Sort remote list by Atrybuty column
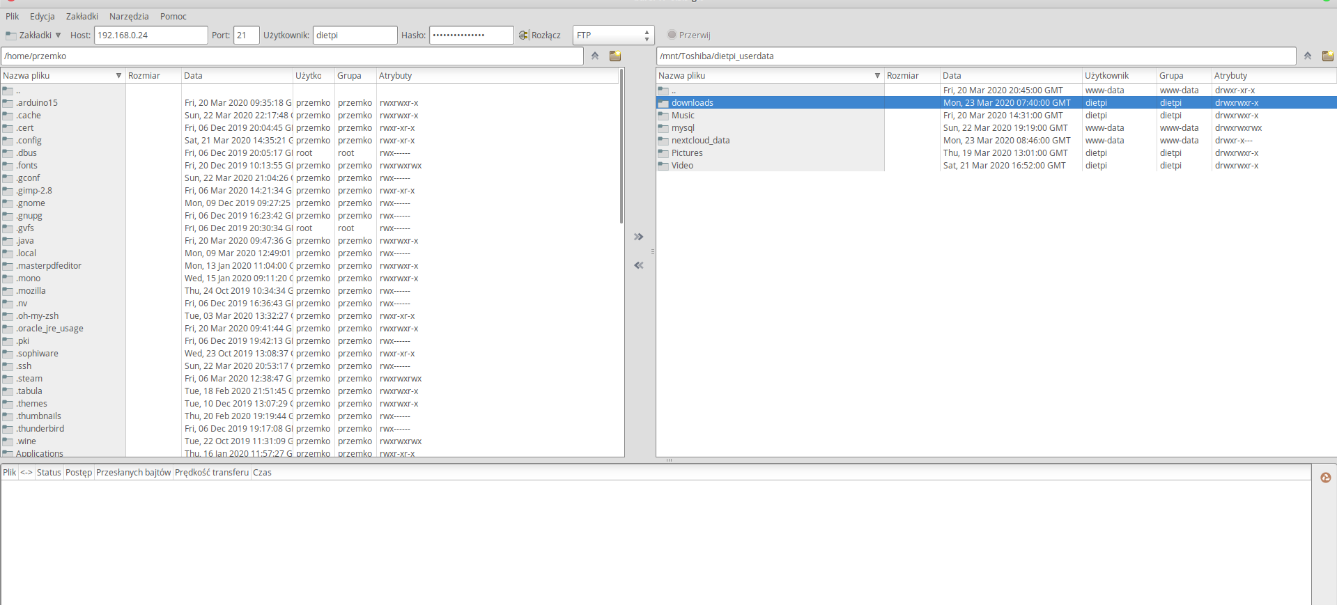The height and width of the screenshot is (605, 1337). tap(1230, 76)
